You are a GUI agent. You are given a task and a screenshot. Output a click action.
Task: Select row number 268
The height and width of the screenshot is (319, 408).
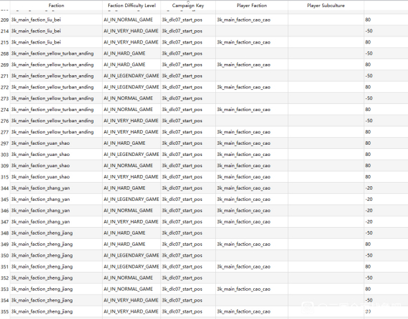click(5, 53)
